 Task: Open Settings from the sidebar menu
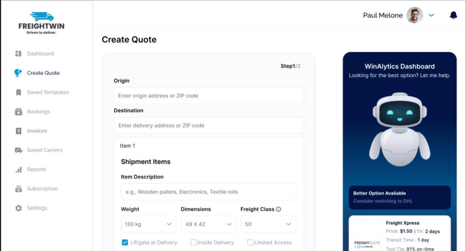[x=37, y=208]
